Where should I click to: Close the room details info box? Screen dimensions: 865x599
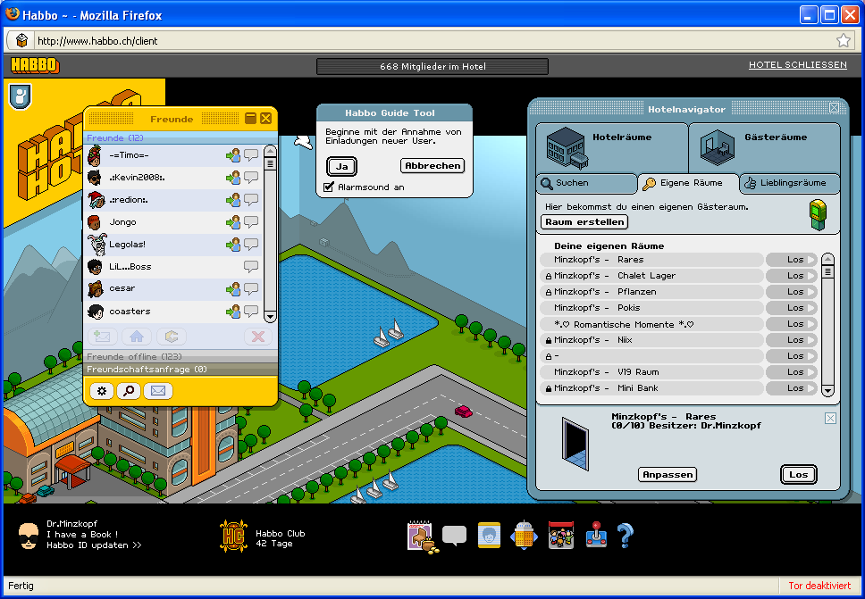[830, 419]
